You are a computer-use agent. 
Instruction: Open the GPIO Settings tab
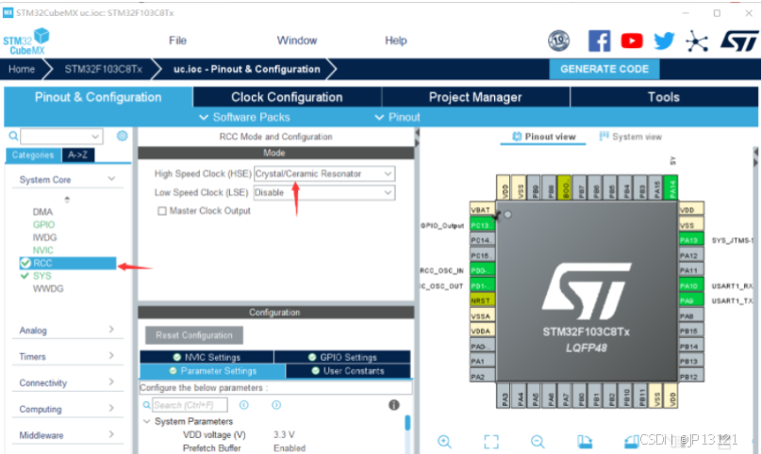342,357
